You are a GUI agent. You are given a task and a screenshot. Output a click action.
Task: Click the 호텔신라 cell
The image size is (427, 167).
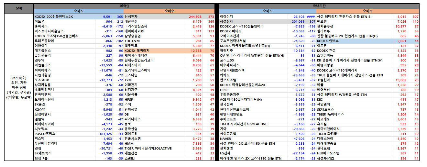pos(355,80)
